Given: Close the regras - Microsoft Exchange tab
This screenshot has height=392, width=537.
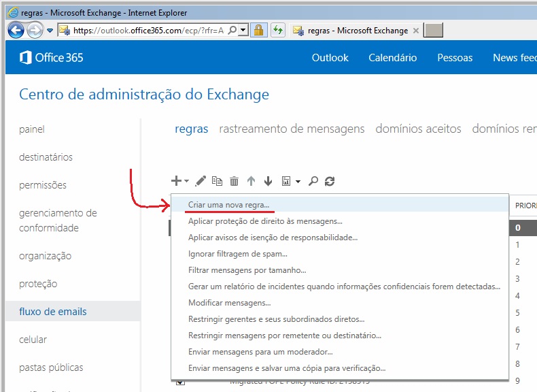Looking at the screenshot, I should 416,31.
